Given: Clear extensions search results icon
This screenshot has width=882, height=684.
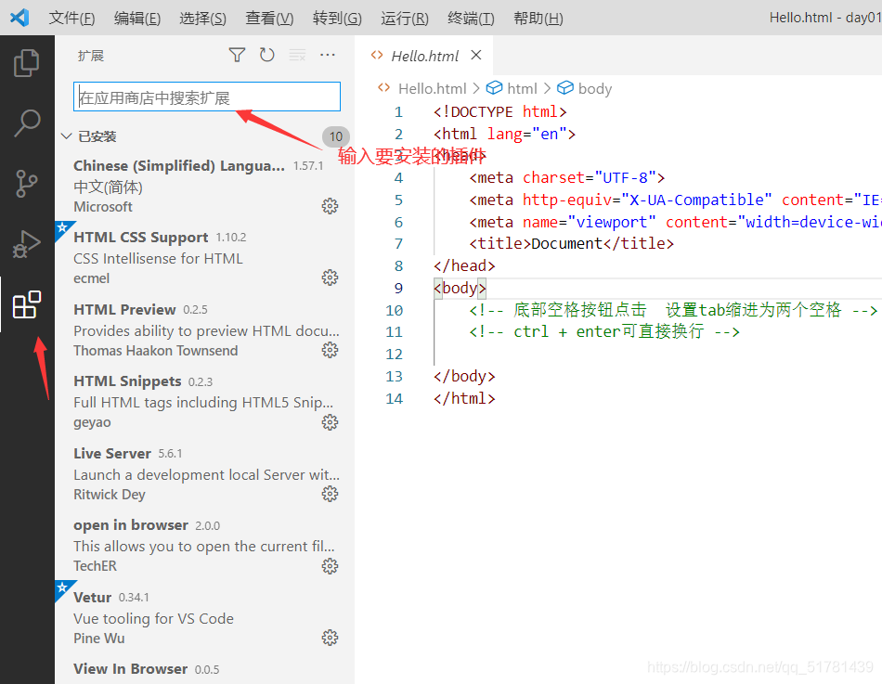Looking at the screenshot, I should tap(297, 55).
